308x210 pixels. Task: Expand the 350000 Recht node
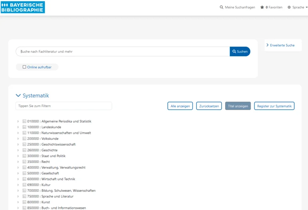18,162
